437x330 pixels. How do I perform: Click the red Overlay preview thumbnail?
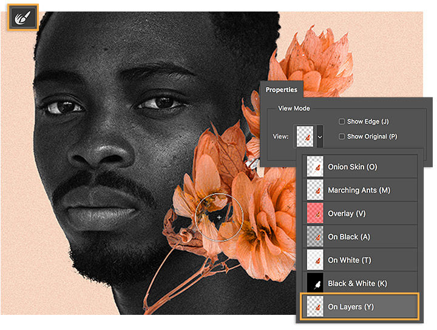pyautogui.click(x=315, y=213)
